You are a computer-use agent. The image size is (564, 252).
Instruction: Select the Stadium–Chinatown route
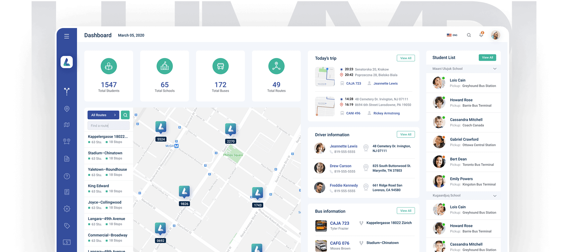point(105,153)
